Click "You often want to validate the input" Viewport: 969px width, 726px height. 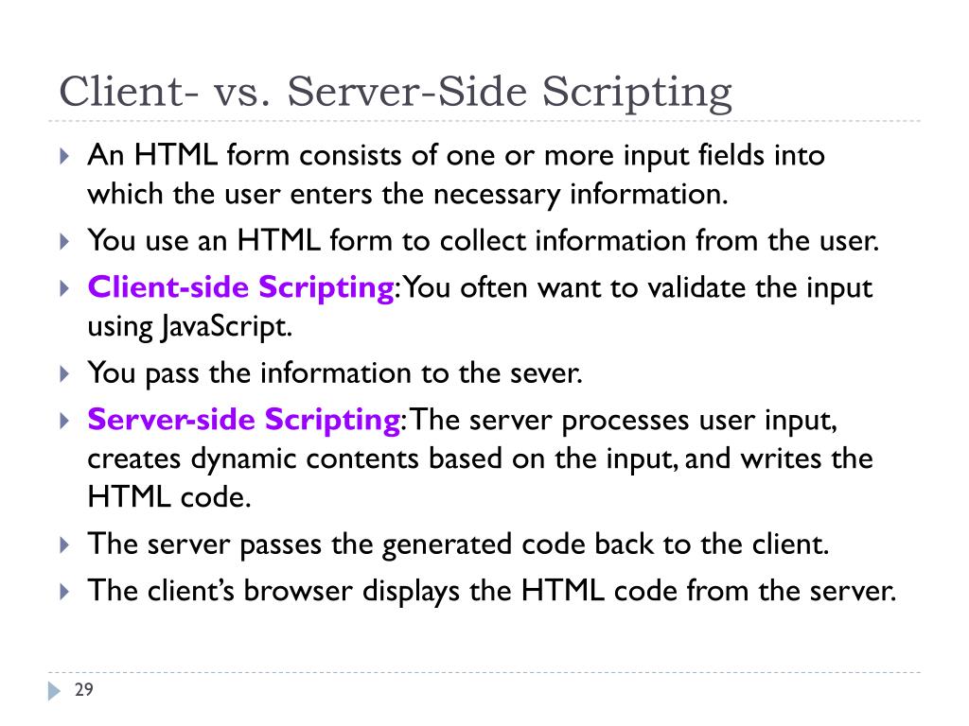pyautogui.click(x=638, y=289)
